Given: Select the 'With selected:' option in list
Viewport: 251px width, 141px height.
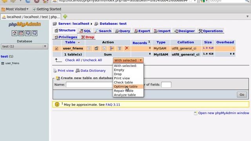Looking at the screenshot, I should [128, 66].
